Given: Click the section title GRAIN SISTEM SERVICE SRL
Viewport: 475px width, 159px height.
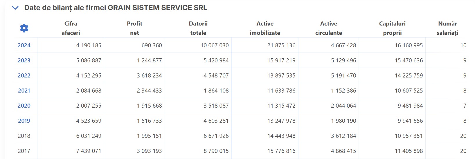Looking at the screenshot, I should [x=157, y=8].
